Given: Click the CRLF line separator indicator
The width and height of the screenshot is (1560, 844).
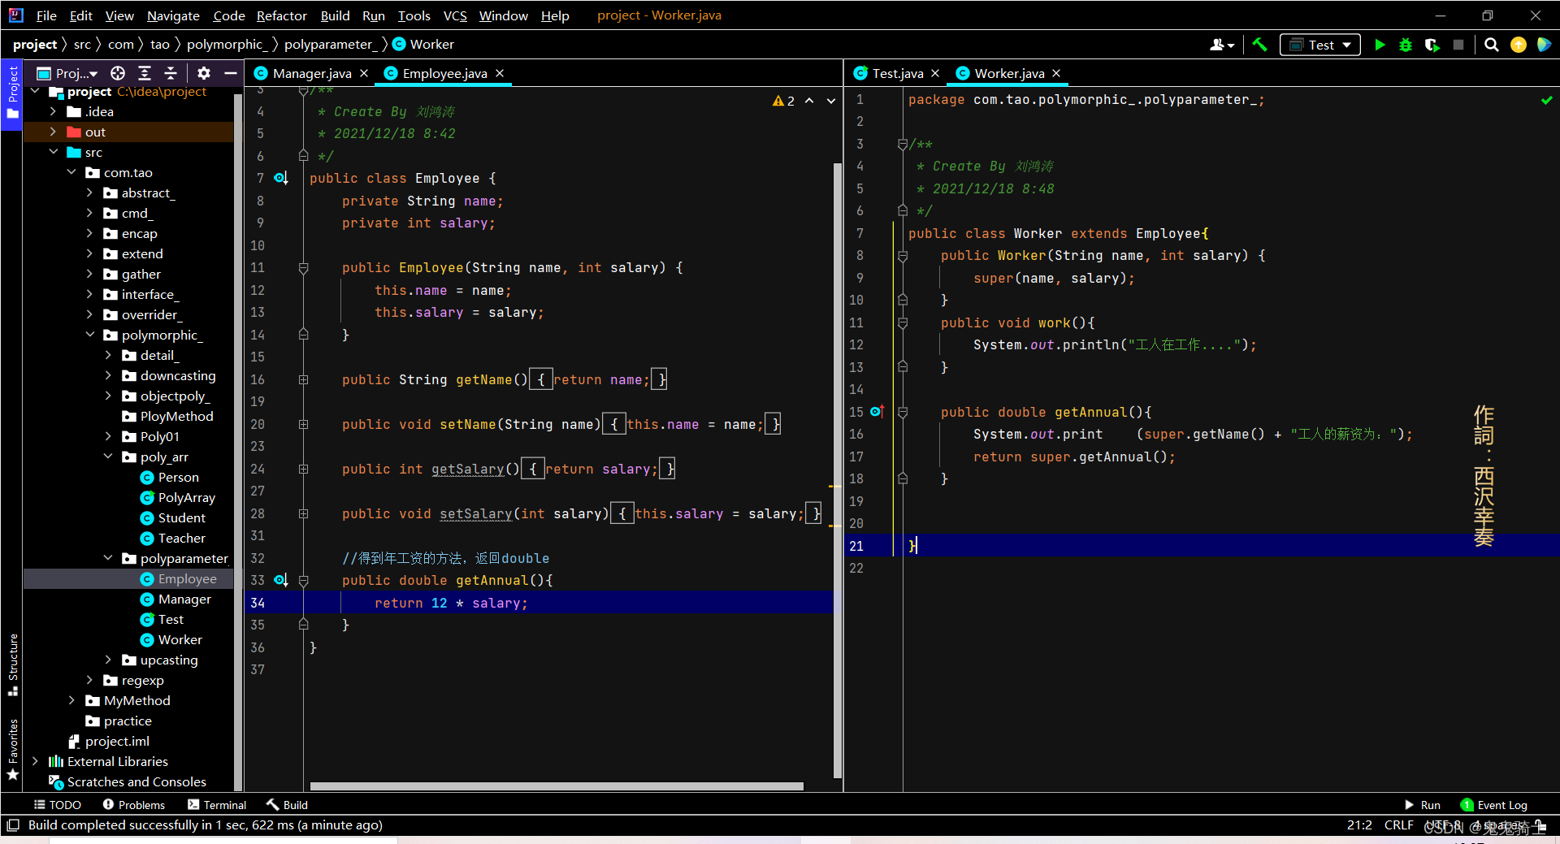Looking at the screenshot, I should coord(1398,825).
